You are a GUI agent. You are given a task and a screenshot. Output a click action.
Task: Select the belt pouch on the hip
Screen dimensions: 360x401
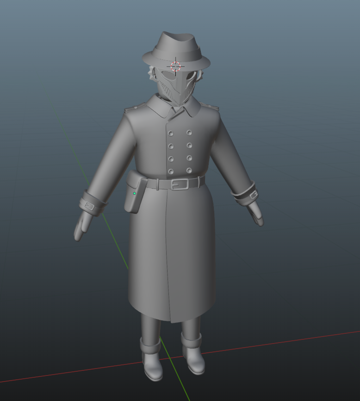(135, 192)
